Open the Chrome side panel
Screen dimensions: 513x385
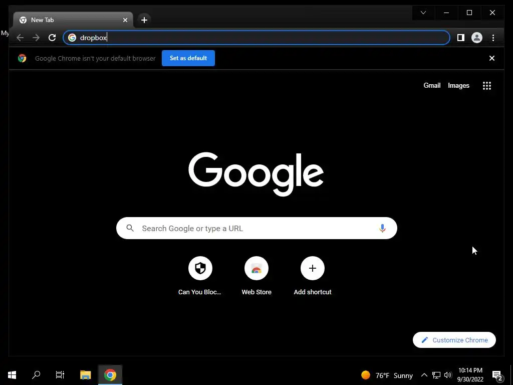(461, 38)
